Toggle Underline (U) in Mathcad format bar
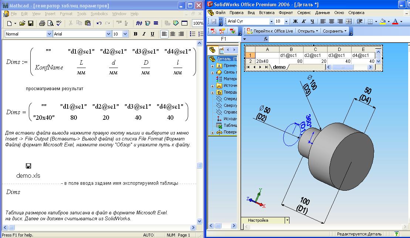Screen dimensions: 410x238 [x=152, y=34]
